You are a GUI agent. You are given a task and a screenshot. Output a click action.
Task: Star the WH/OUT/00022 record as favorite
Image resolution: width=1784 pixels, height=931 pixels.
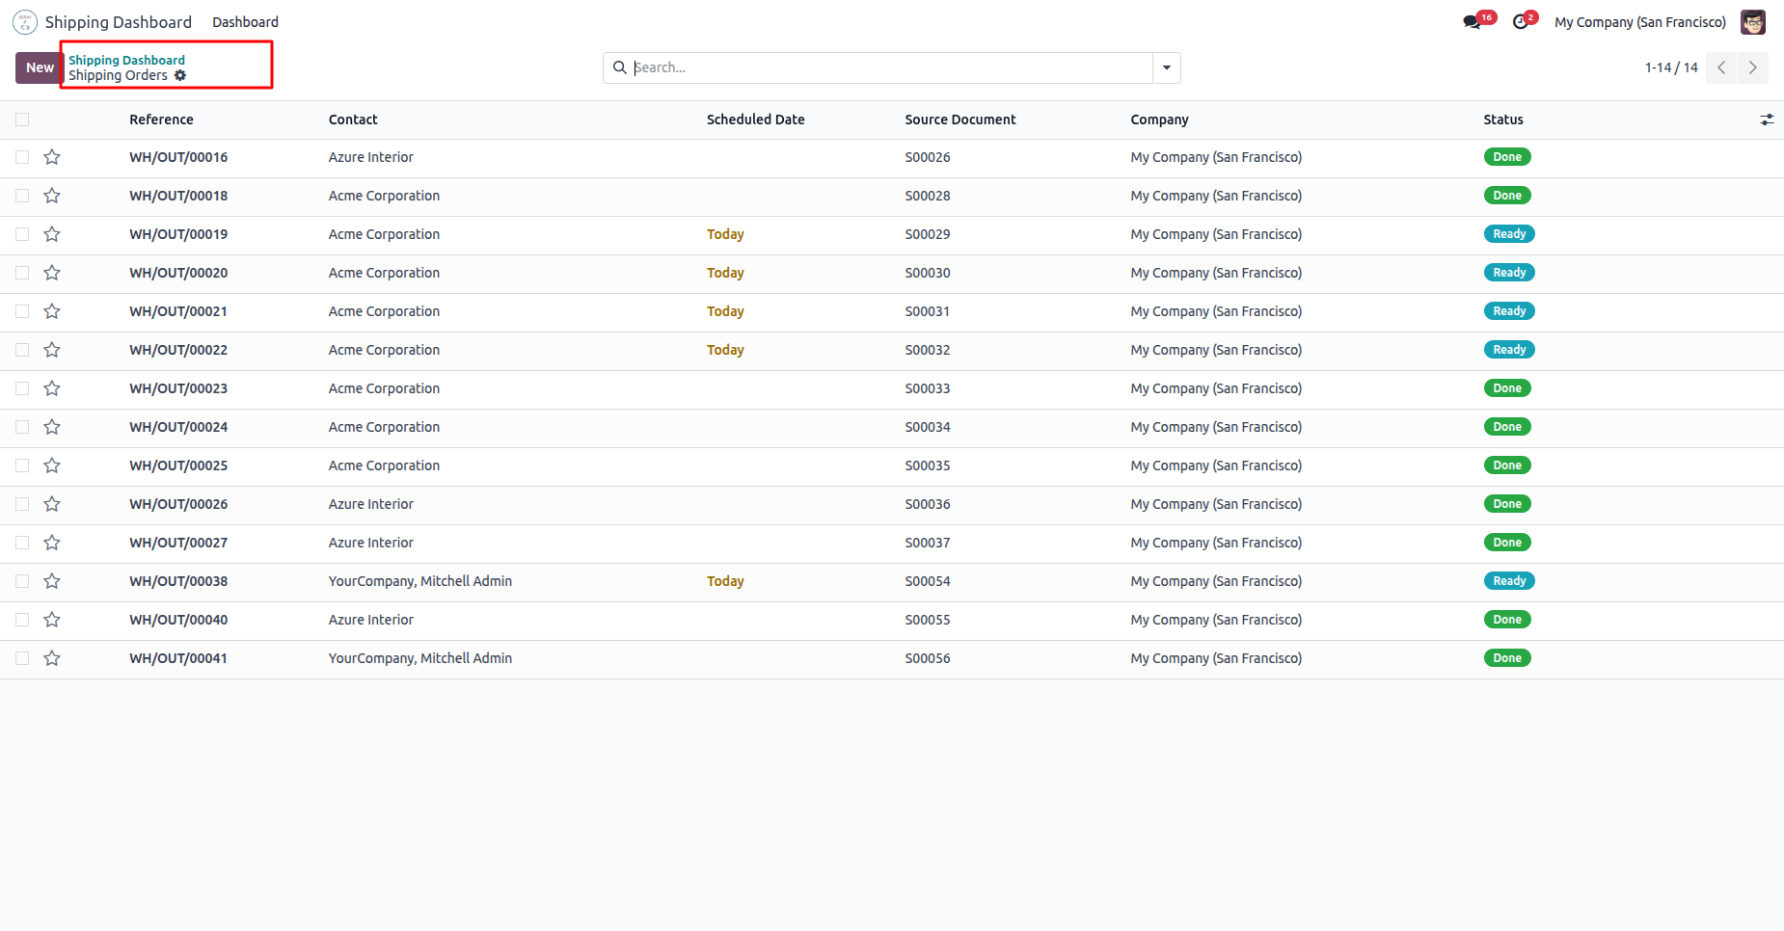[x=52, y=350]
